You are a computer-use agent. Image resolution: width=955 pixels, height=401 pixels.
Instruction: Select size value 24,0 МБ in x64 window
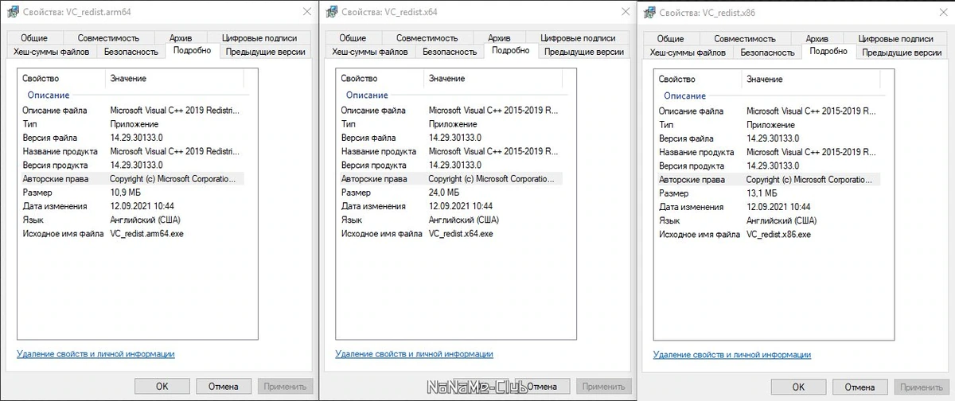click(x=444, y=193)
